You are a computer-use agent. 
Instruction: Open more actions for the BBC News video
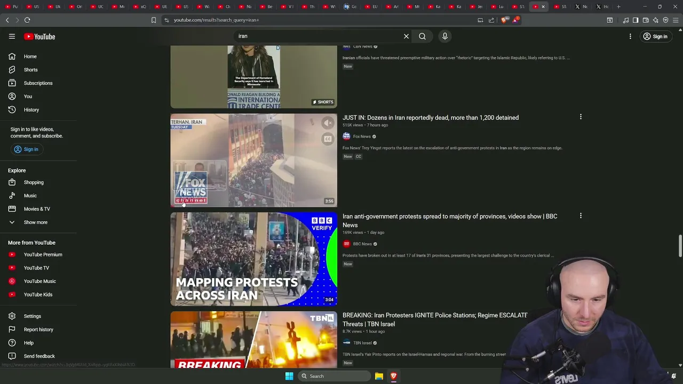[581, 216]
